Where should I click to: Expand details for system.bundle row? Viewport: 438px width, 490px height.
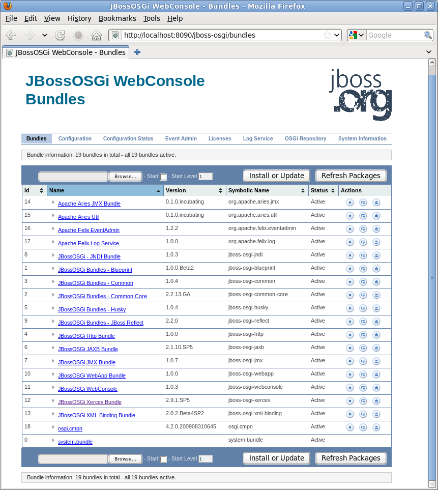click(x=53, y=441)
